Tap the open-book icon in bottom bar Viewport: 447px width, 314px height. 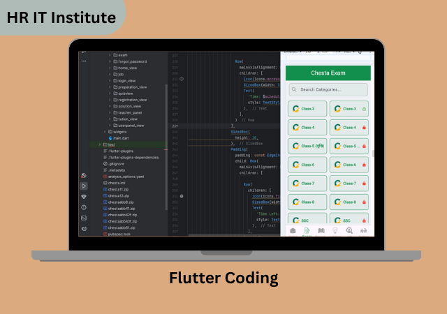coord(321,230)
